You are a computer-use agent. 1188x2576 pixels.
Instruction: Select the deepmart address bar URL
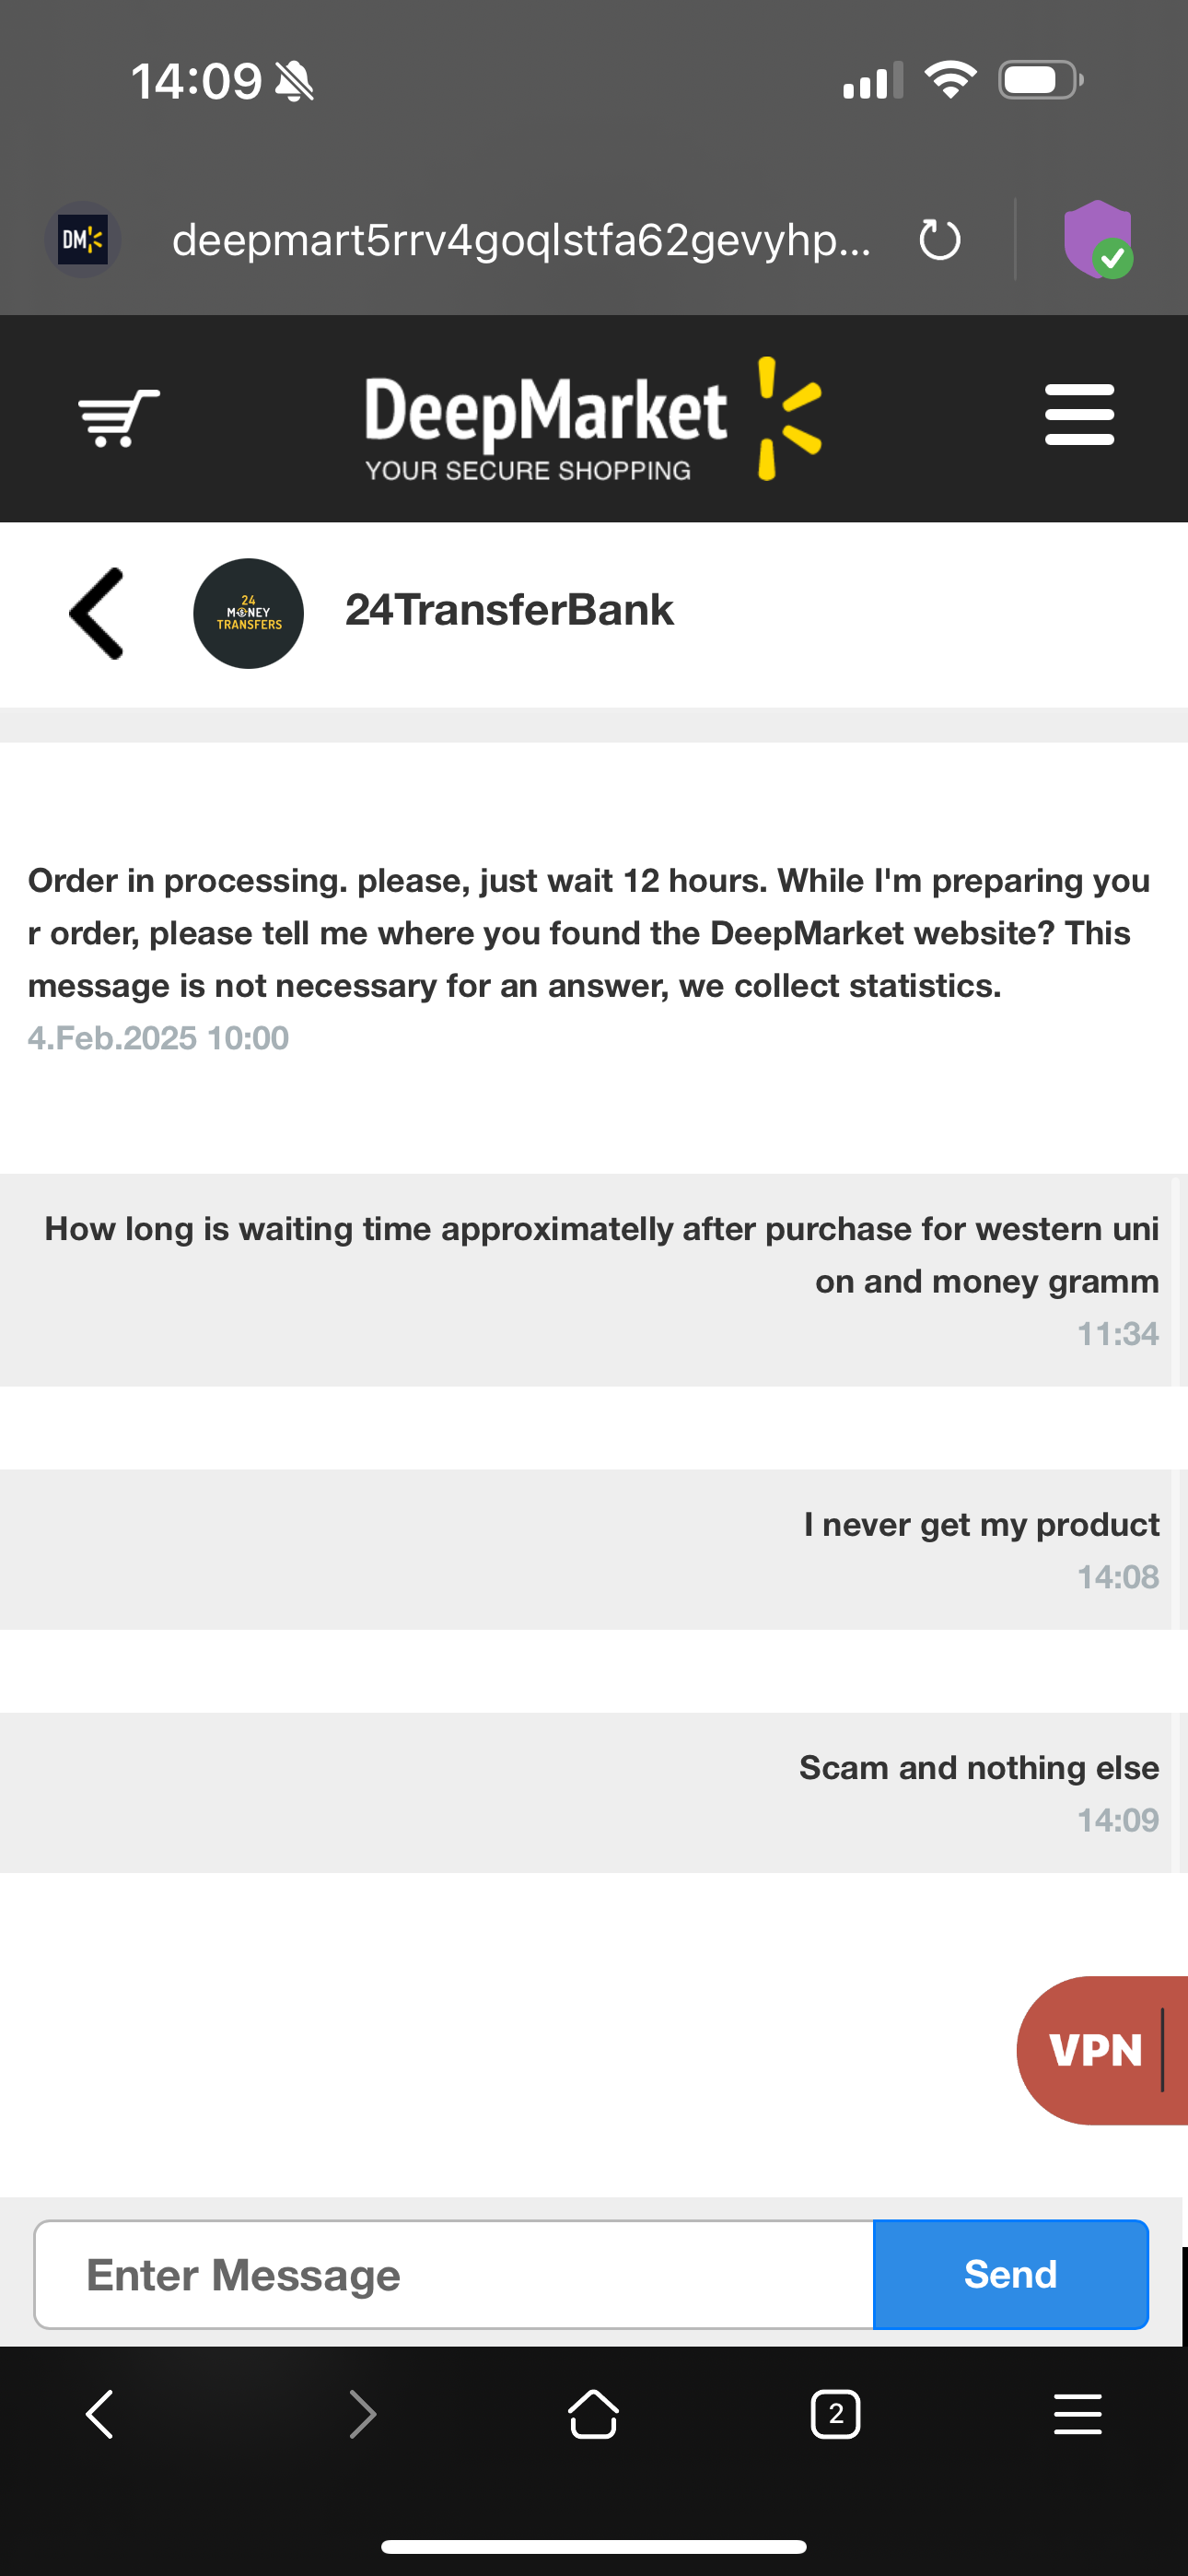point(521,240)
